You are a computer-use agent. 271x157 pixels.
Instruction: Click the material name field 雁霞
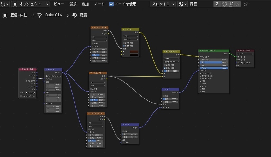click(201, 4)
